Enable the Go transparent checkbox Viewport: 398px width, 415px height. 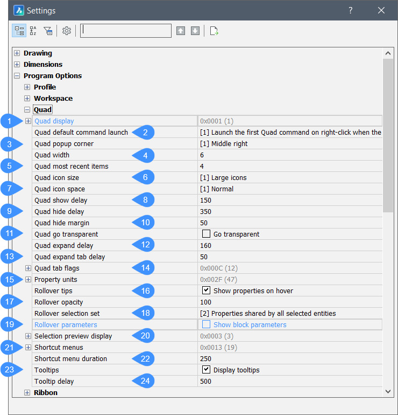(x=205, y=234)
